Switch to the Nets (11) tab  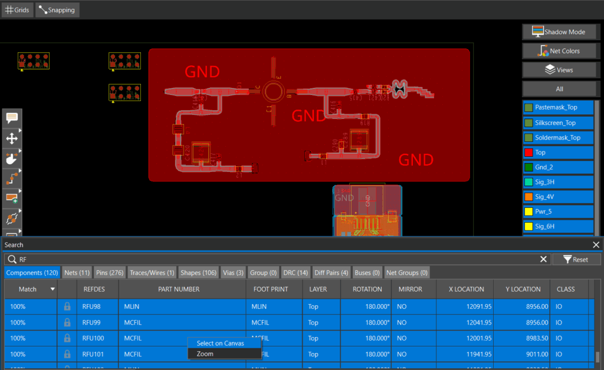click(77, 273)
